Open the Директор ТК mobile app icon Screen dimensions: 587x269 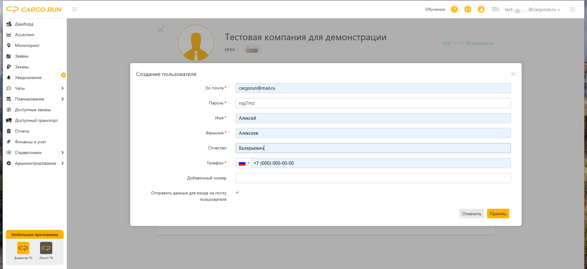pos(23,248)
